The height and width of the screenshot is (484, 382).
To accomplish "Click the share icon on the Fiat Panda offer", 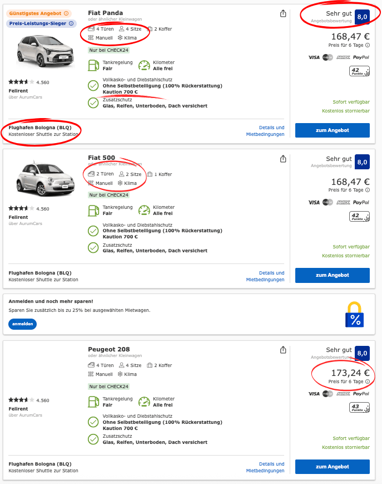I will 283,13.
